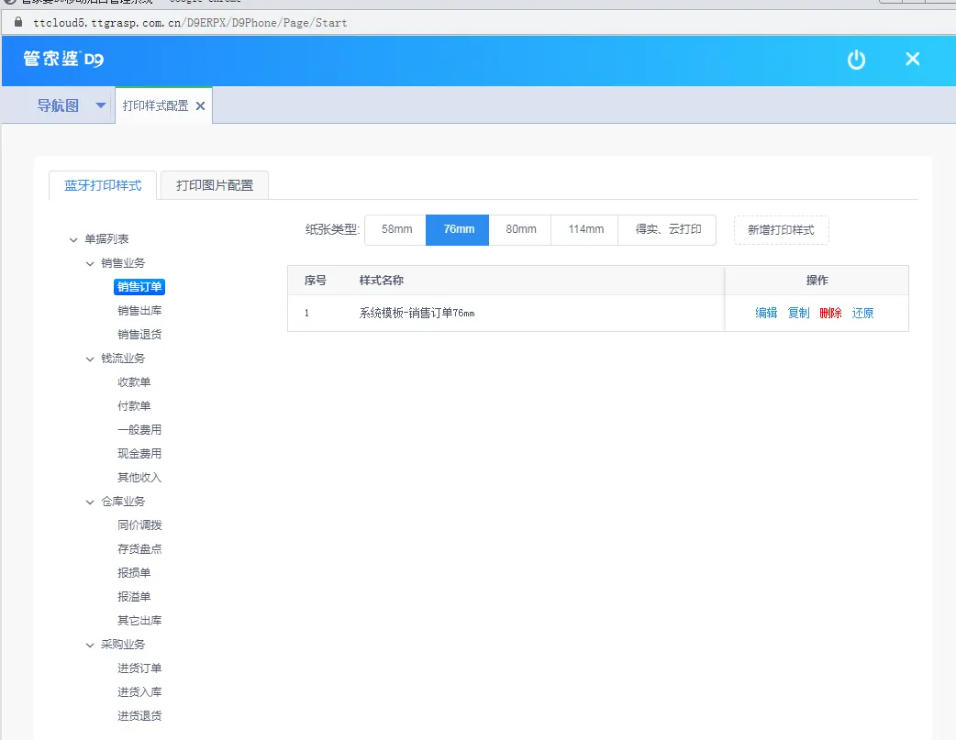Click the 编辑 link for the sales order template
Image resolution: width=956 pixels, height=740 pixels.
tap(766, 312)
